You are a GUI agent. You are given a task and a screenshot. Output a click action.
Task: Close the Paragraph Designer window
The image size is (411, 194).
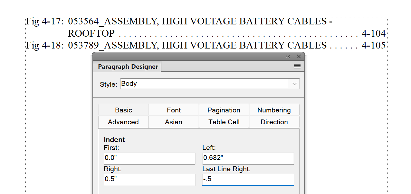(299, 56)
